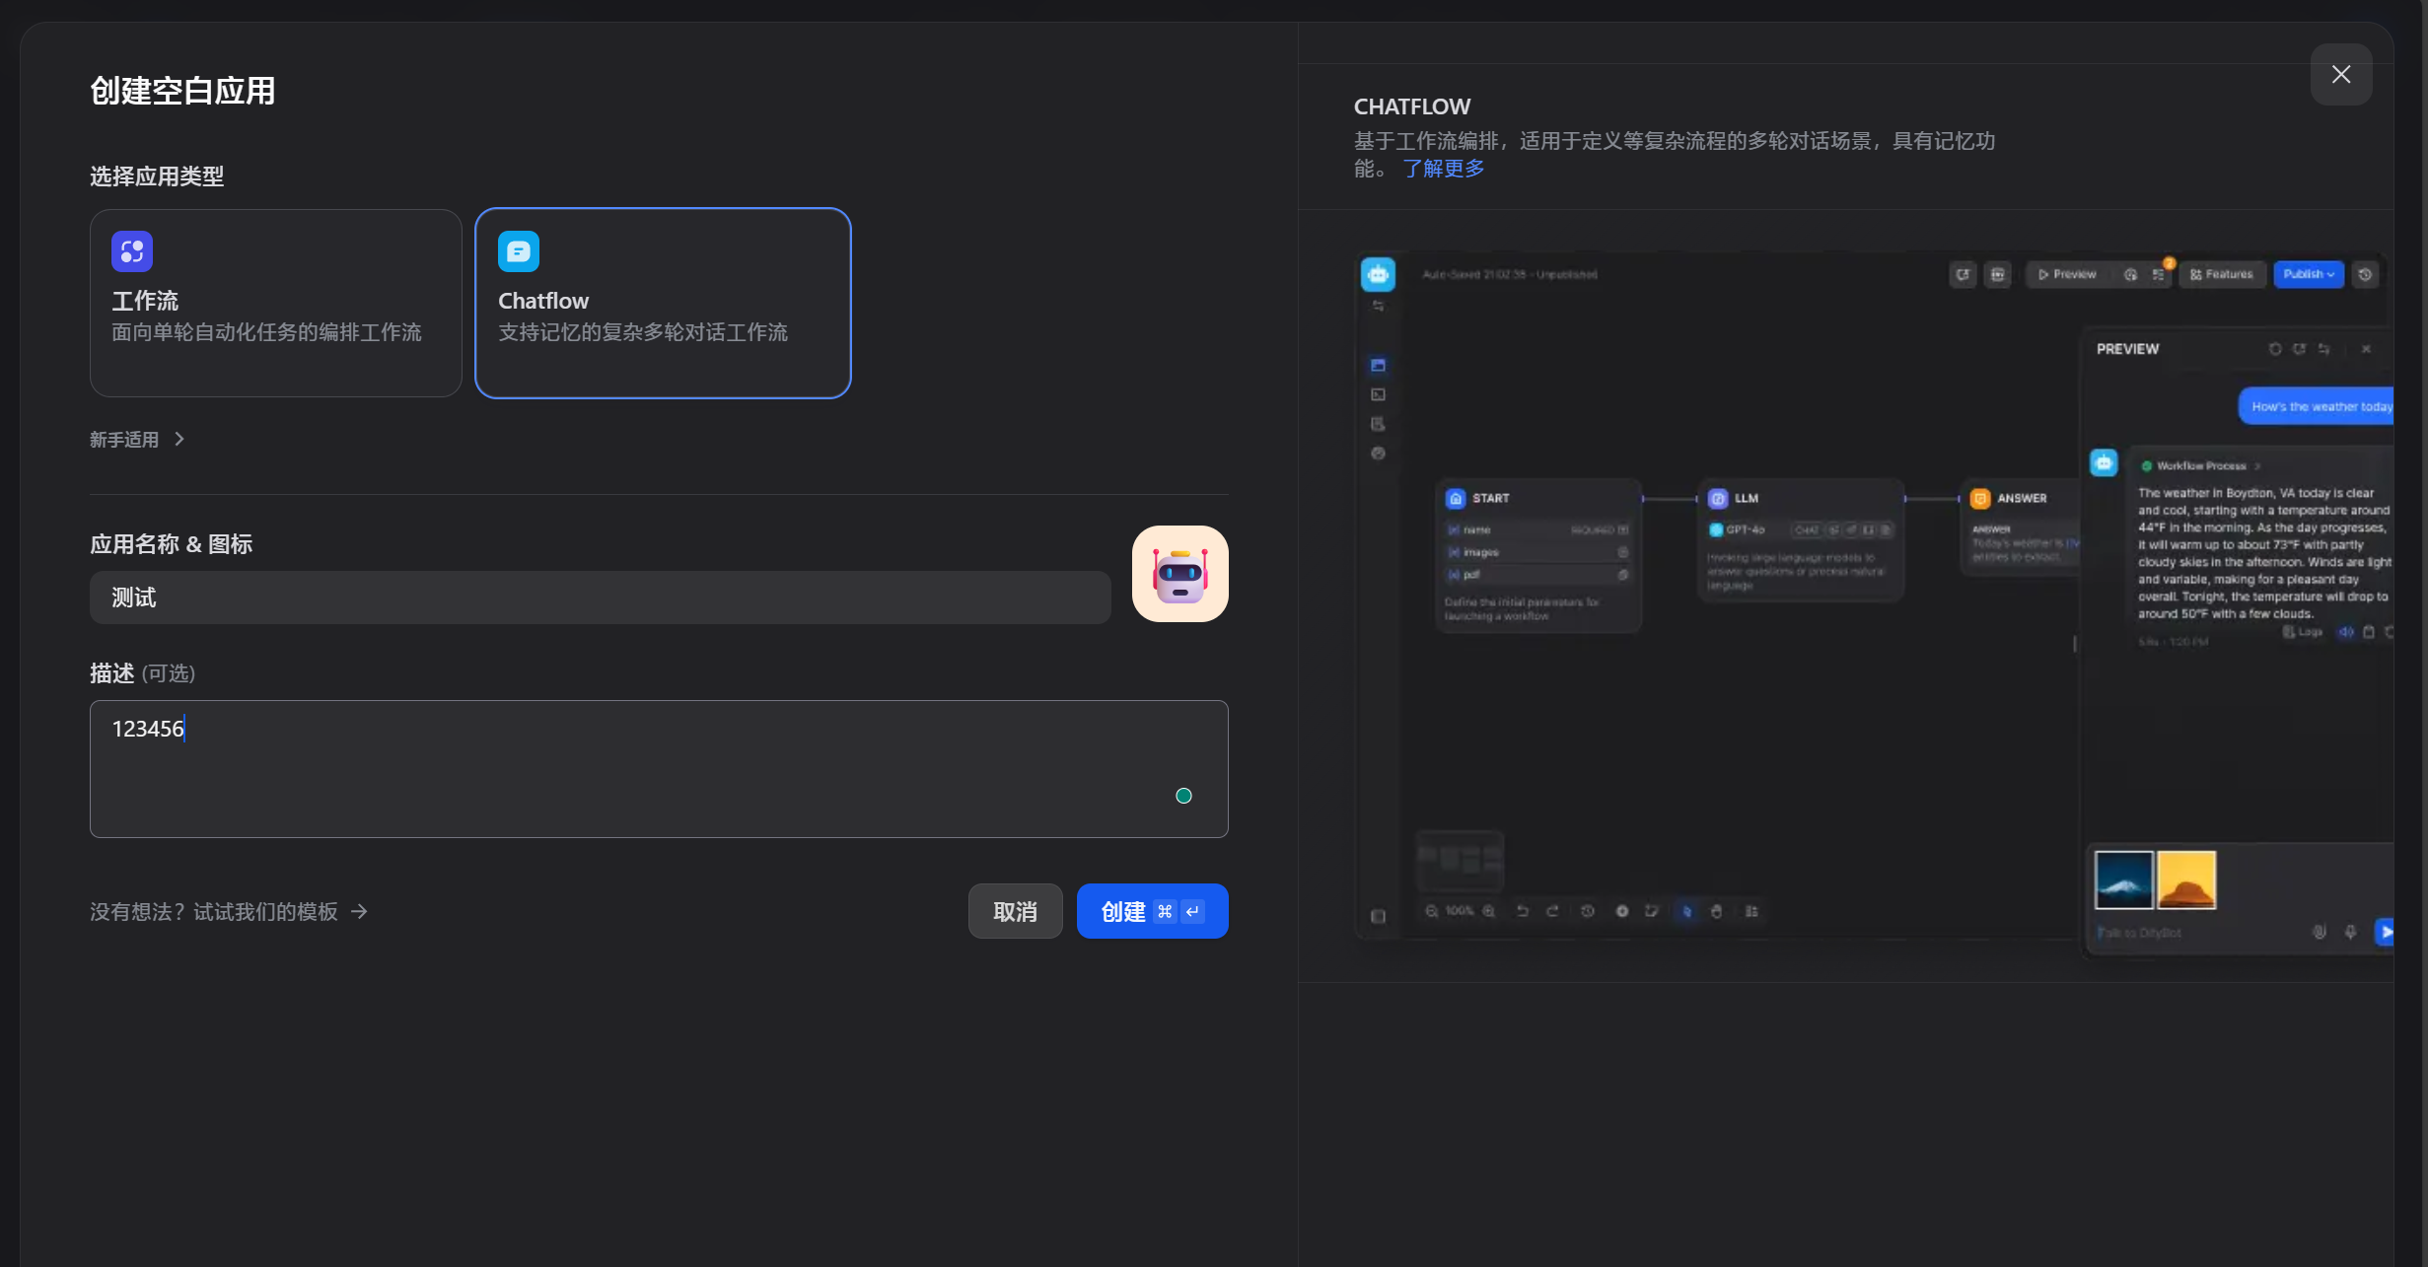Click the purple workflow icon on the 工作流 card
This screenshot has width=2428, height=1267.
132,251
